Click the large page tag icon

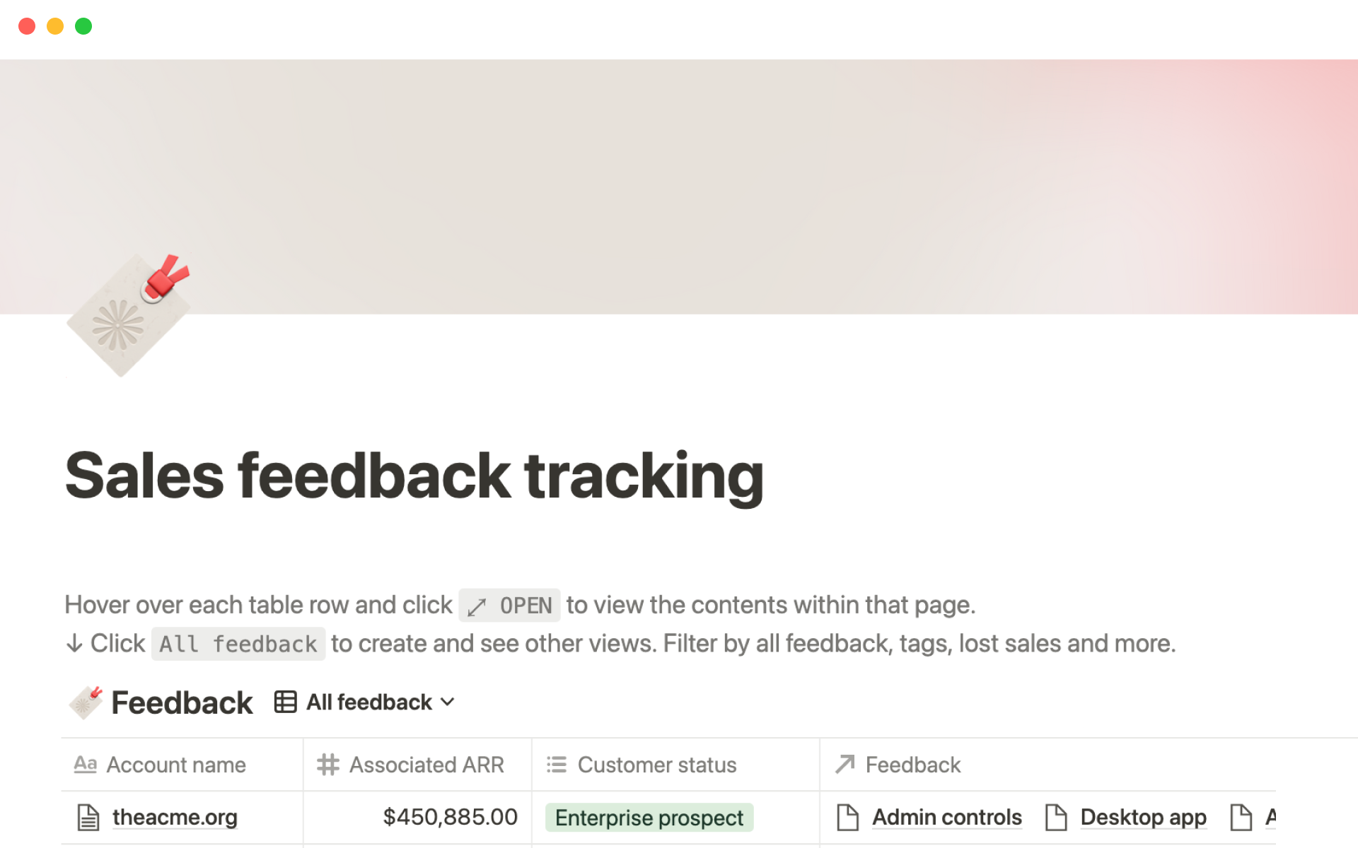pyautogui.click(x=128, y=315)
